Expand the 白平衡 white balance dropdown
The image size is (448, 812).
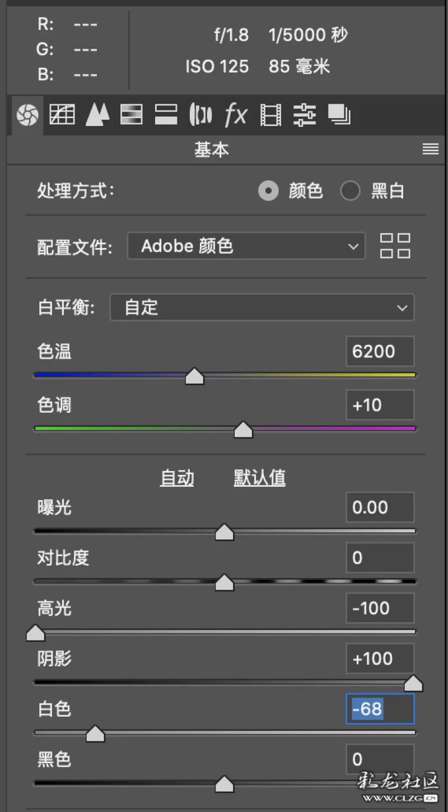262,307
